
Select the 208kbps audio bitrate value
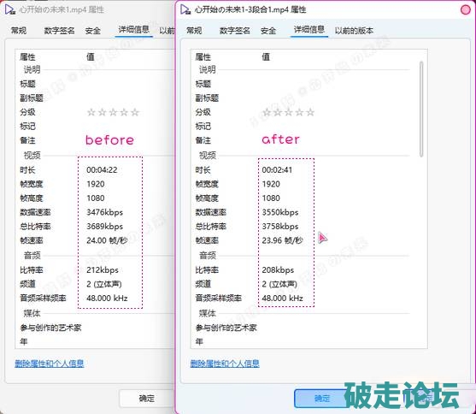point(278,270)
